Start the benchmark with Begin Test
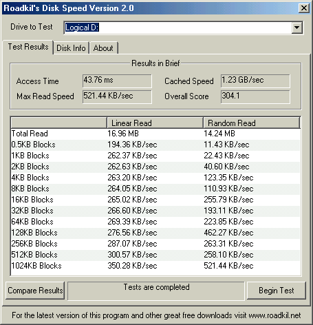The image size is (313, 325). click(277, 291)
